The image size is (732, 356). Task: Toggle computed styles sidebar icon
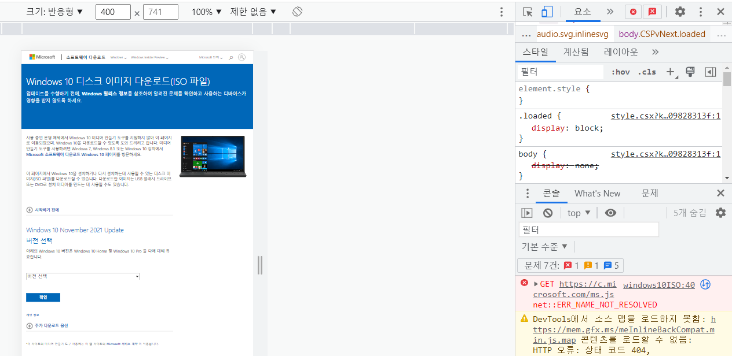[710, 72]
